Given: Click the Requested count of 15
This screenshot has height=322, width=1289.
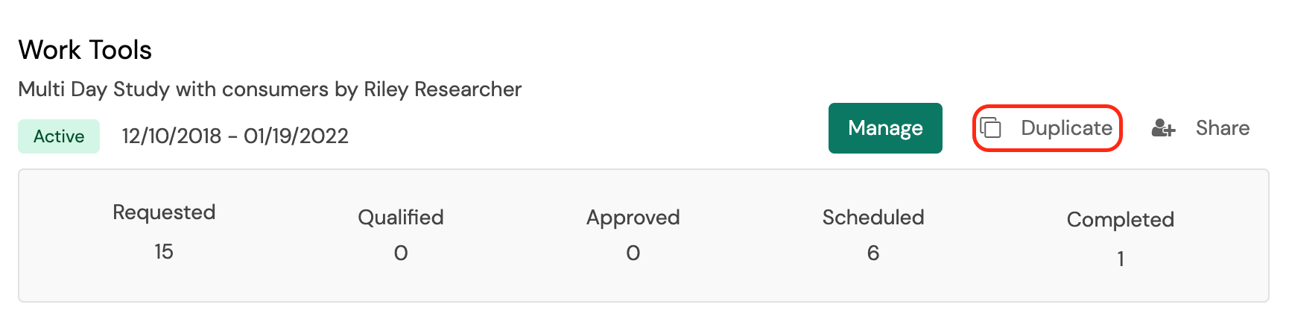Looking at the screenshot, I should pyautogui.click(x=164, y=252).
